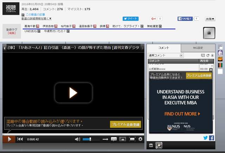Skip back to the video start
This screenshot has height=153, width=225.
click(x=20, y=139)
